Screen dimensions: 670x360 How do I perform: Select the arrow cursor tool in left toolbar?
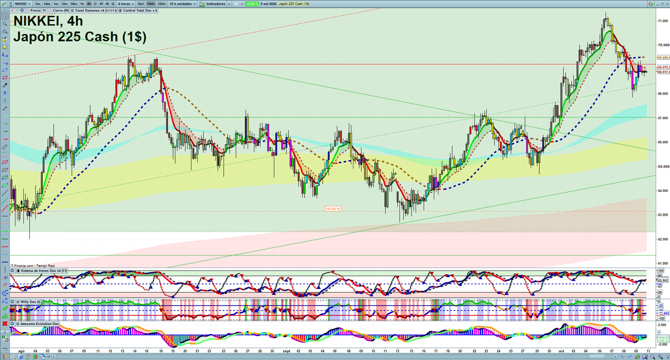coord(5,16)
